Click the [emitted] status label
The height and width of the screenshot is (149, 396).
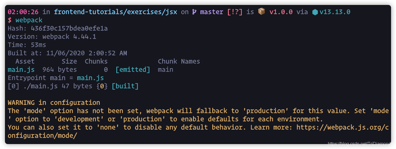[x=133, y=70]
